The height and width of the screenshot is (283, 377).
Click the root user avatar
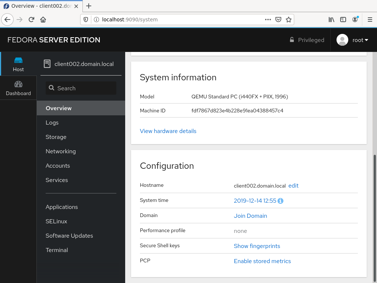(342, 40)
